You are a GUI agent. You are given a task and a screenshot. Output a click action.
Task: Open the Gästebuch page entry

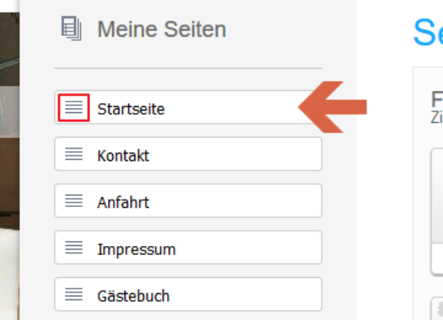tap(188, 294)
